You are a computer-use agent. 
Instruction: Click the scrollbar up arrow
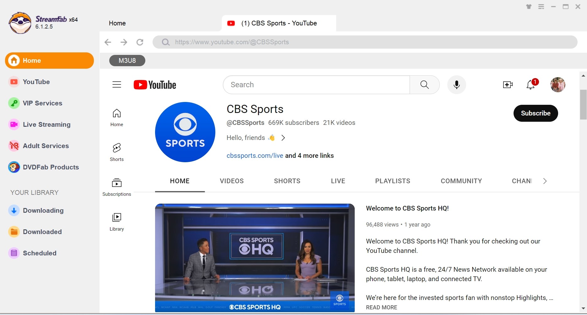click(583, 76)
